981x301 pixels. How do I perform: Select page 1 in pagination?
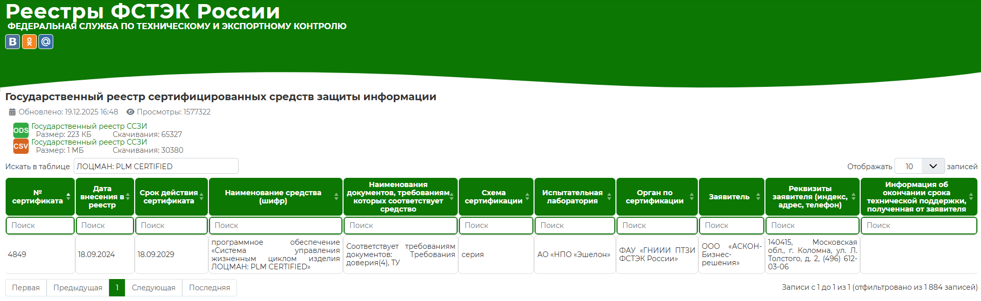click(117, 288)
